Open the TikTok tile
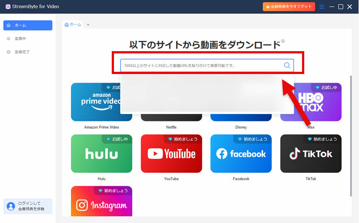Viewport: 359px width, 223px height. click(x=311, y=153)
